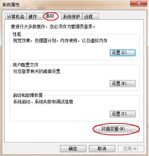Open user profiles 设置(E) button

pos(122,83)
